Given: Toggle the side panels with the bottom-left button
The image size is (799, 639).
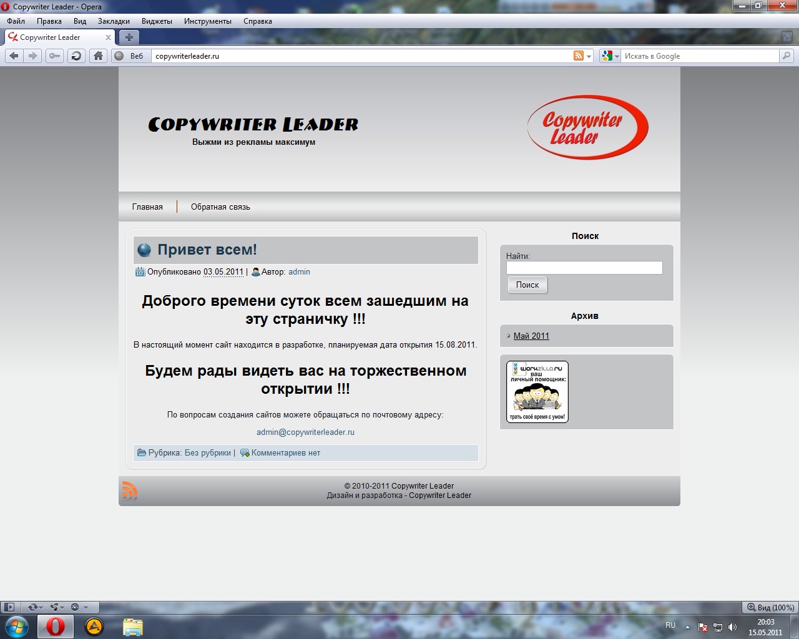Looking at the screenshot, I should tap(9, 607).
